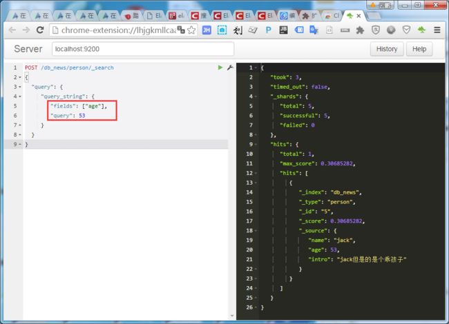Go back with the browser back arrow
The height and width of the screenshot is (324, 449).
(x=12, y=30)
